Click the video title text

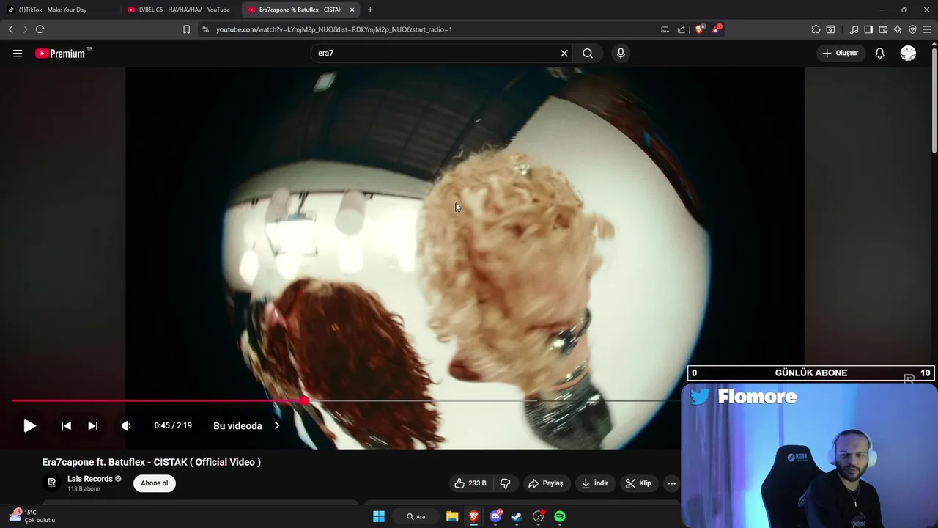tap(152, 462)
